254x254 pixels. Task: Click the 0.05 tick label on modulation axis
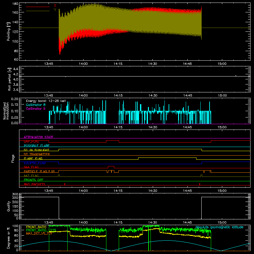[x=15, y=117]
